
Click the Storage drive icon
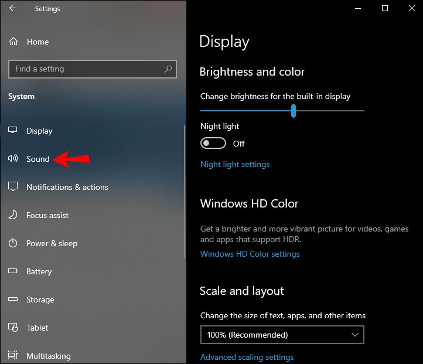point(13,299)
